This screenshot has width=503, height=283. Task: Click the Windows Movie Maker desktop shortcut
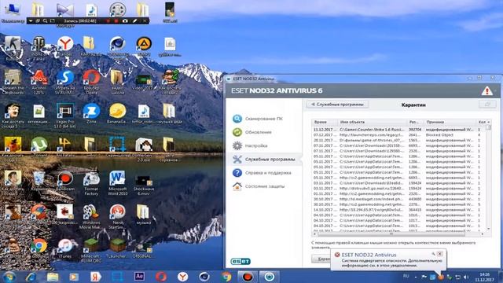coord(91,217)
